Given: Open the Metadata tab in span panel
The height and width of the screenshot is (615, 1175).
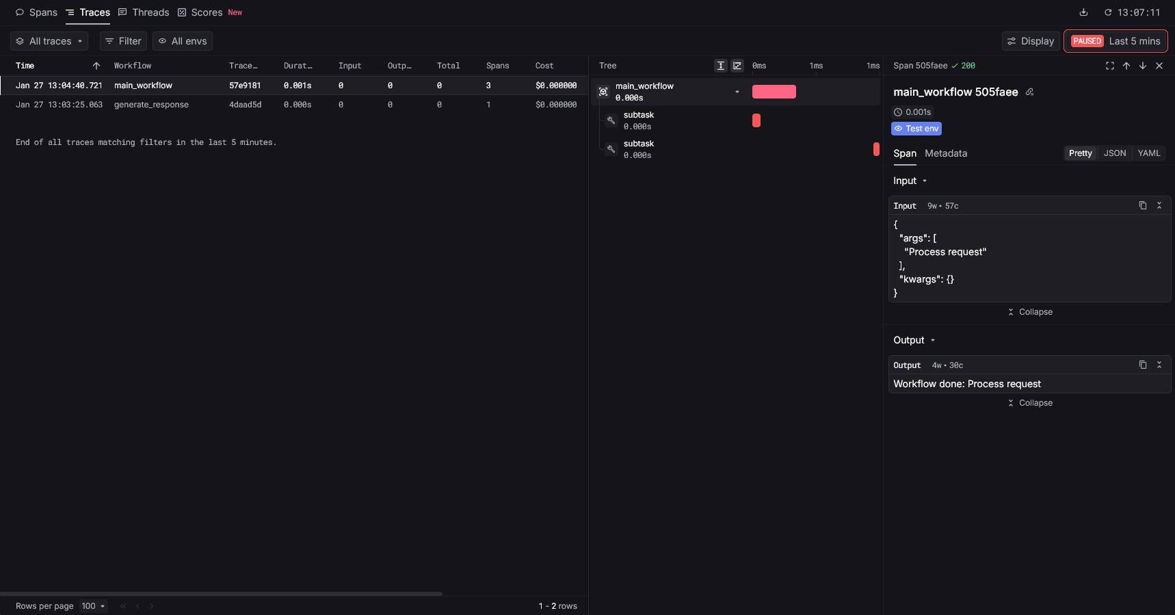Looking at the screenshot, I should (x=945, y=153).
